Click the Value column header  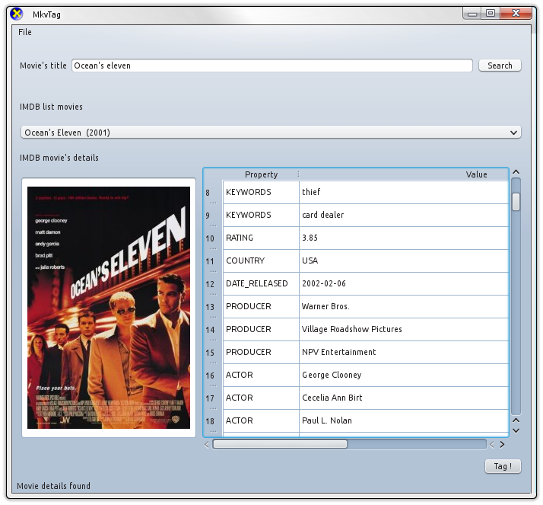476,174
